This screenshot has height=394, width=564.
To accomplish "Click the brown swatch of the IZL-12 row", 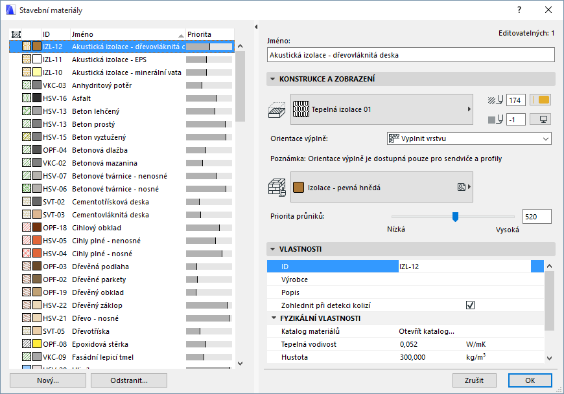I will click(x=37, y=47).
